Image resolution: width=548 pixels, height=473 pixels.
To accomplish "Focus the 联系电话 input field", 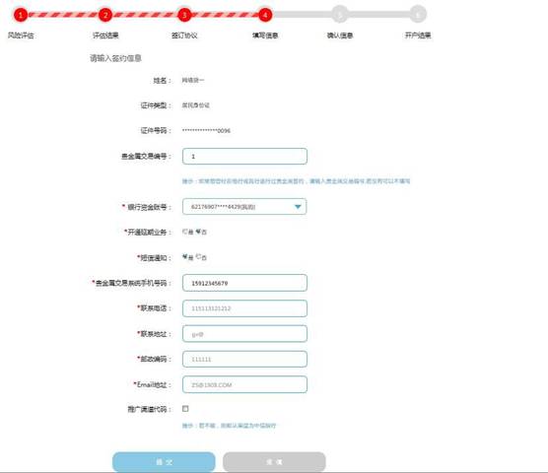I will (x=244, y=308).
